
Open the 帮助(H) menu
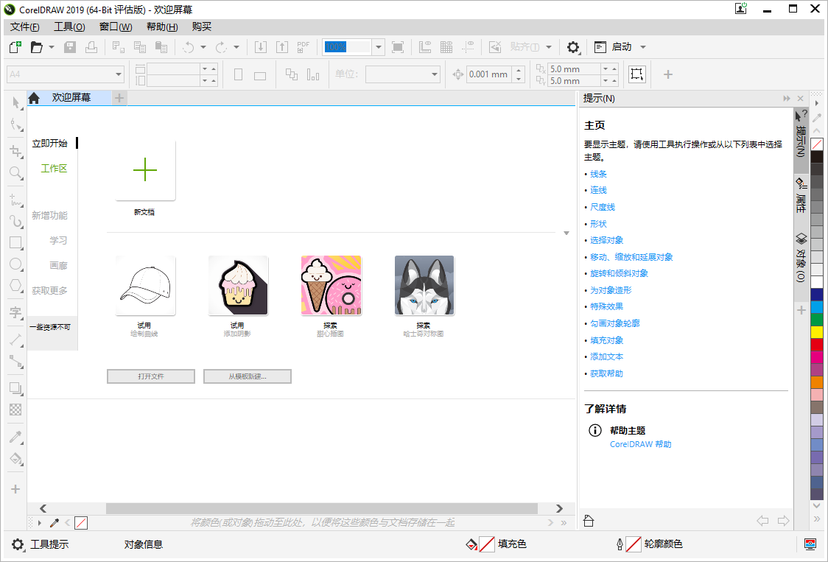[162, 27]
